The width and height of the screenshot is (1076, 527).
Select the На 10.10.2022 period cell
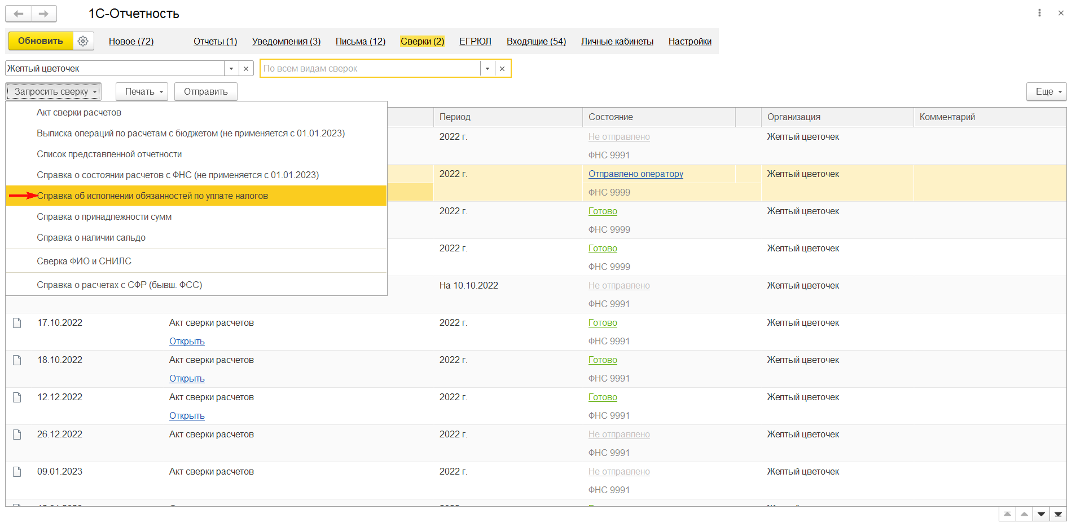coord(469,286)
